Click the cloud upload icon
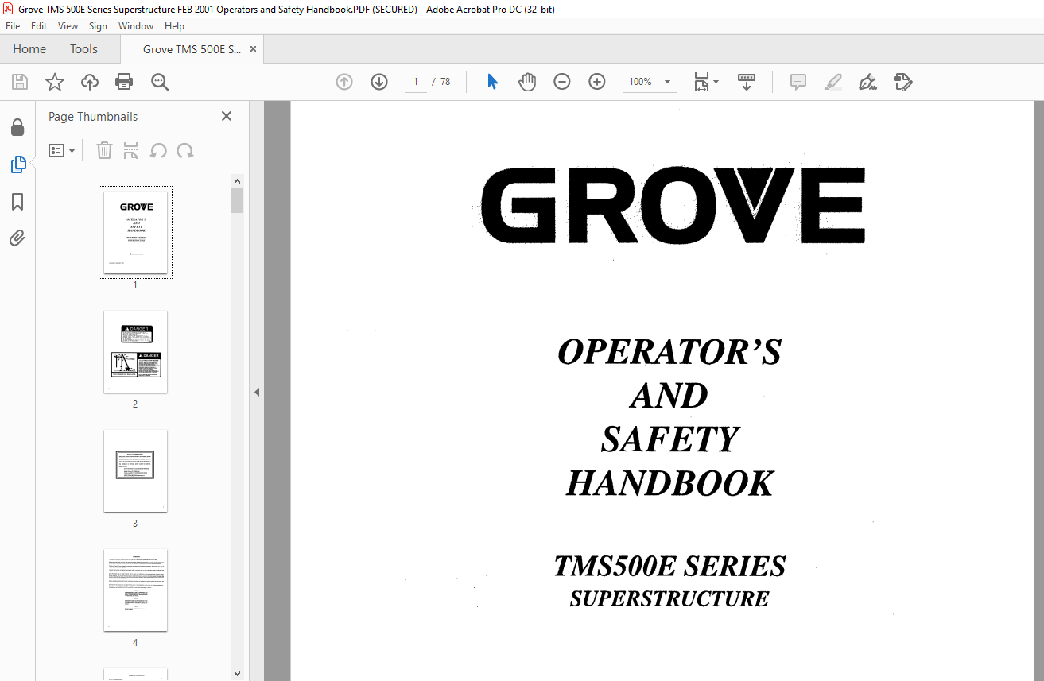This screenshot has width=1044, height=681. [x=90, y=82]
